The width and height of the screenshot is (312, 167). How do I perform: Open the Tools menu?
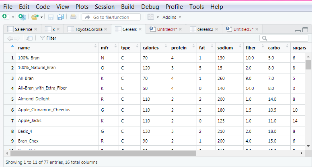(x=197, y=7)
